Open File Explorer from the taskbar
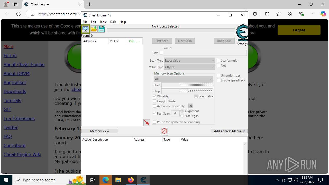Image resolution: width=329 pixels, height=185 pixels. 118,180
